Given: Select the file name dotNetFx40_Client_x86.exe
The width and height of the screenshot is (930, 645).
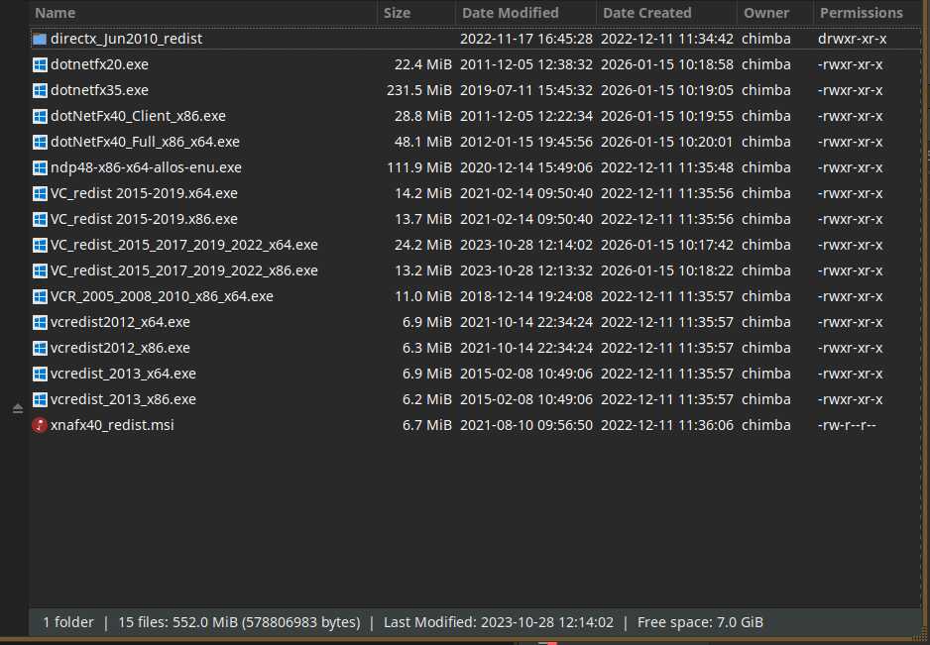Looking at the screenshot, I should coord(138,116).
